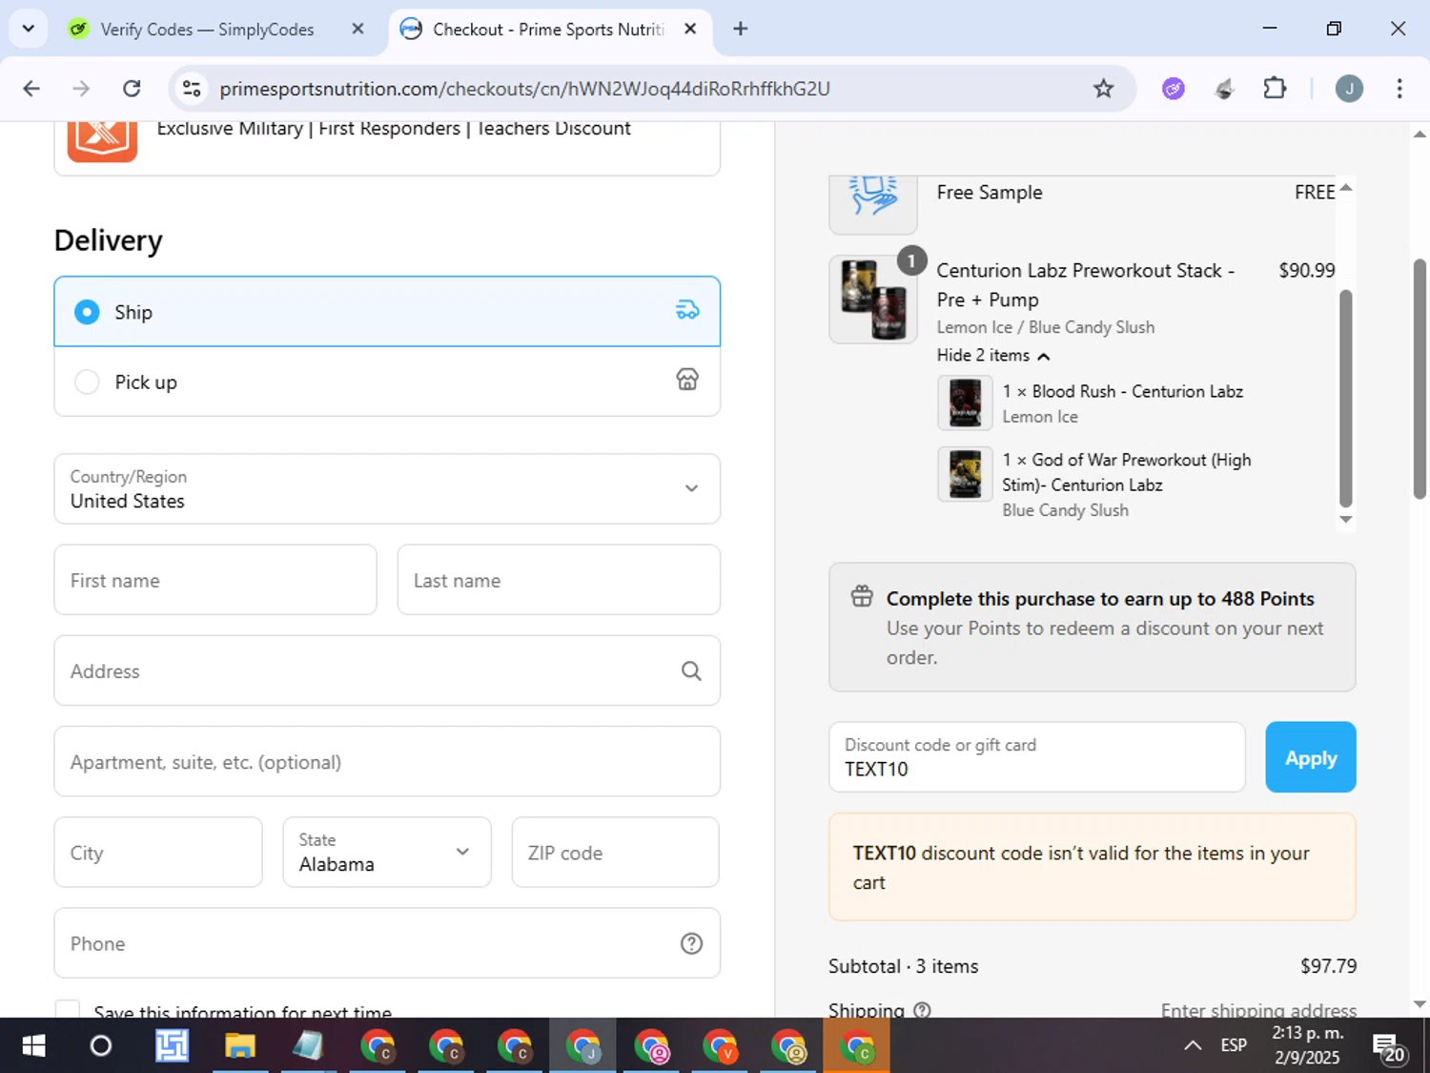Click the Apartment, suite field
This screenshot has width=1430, height=1073.
(x=387, y=761)
